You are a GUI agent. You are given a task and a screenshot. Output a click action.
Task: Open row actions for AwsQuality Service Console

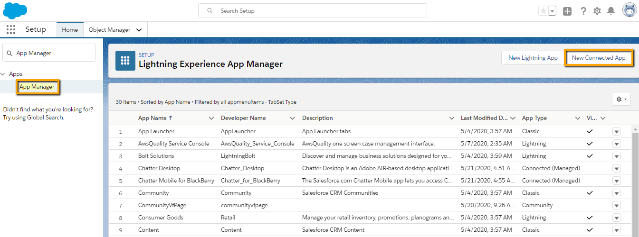617,144
